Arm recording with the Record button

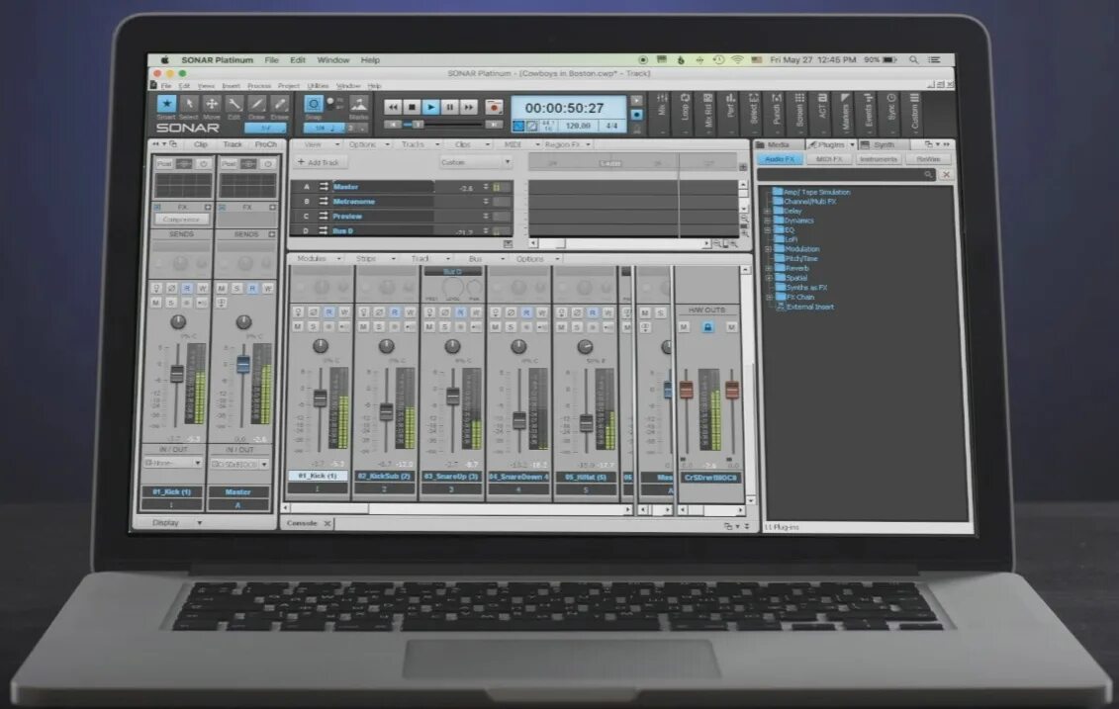point(494,107)
